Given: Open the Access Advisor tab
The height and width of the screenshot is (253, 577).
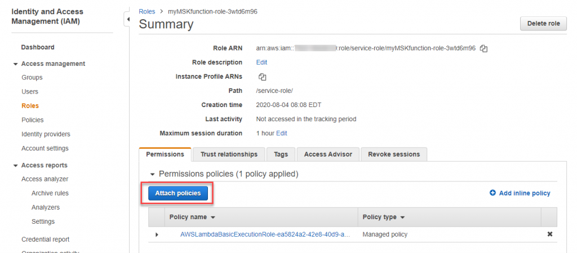Looking at the screenshot, I should click(328, 154).
